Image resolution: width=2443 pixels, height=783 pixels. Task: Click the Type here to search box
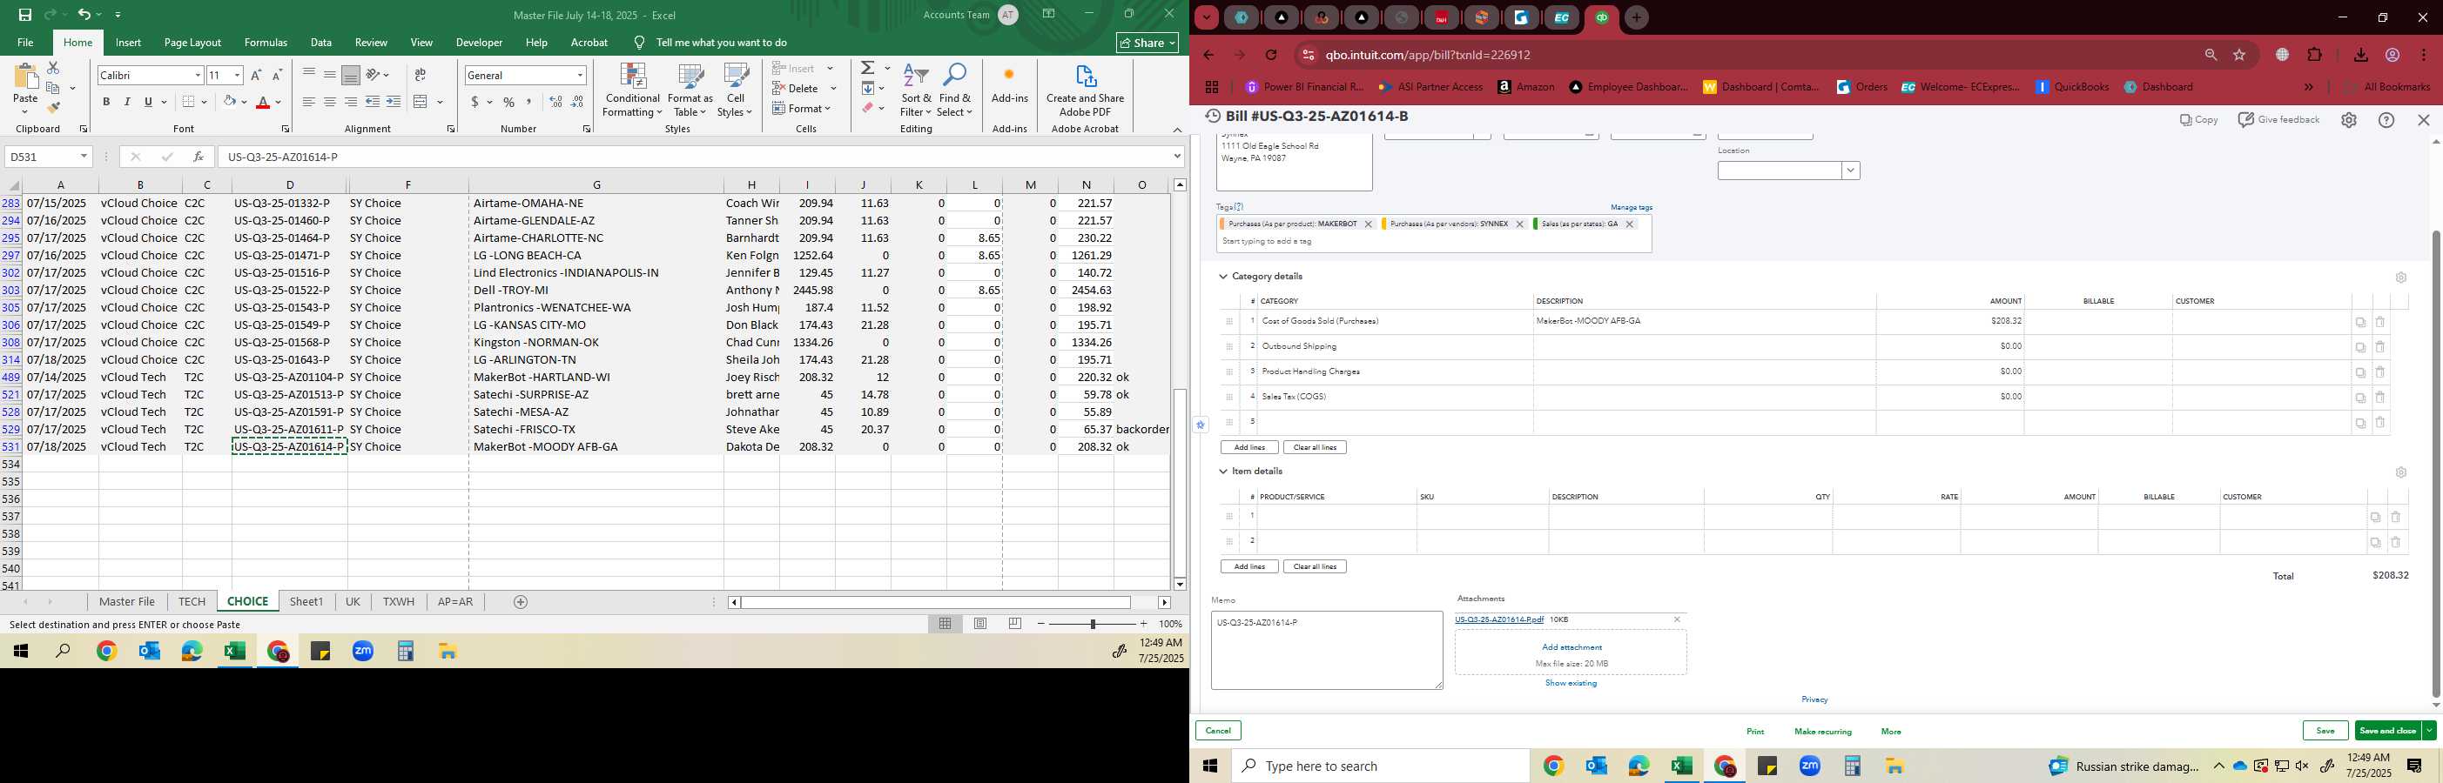(x=1381, y=766)
